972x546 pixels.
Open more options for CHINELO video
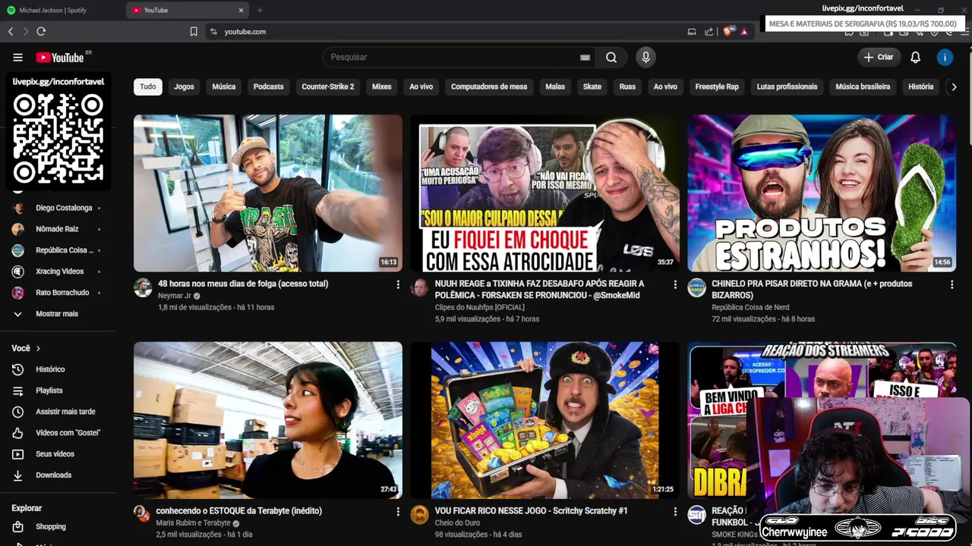pos(951,284)
